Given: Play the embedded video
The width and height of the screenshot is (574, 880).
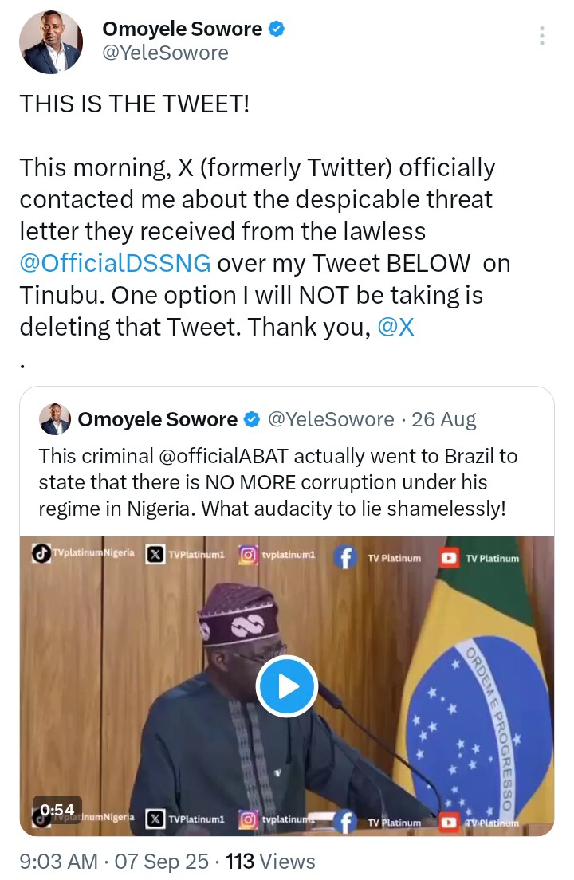Looking at the screenshot, I should point(287,686).
